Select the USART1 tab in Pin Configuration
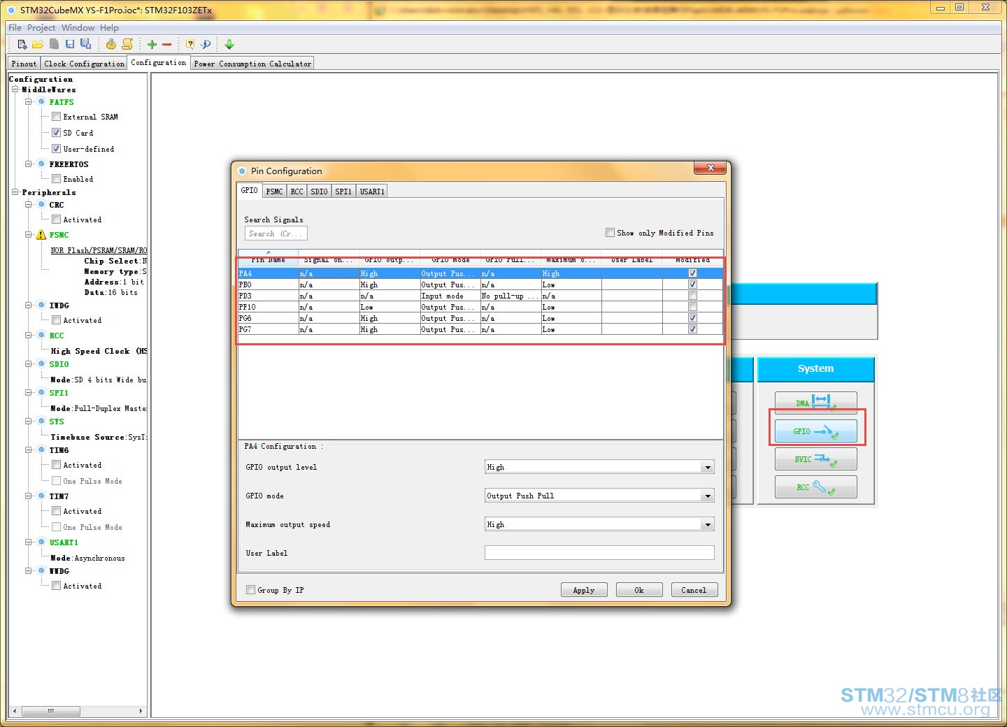The width and height of the screenshot is (1007, 727). pyautogui.click(x=372, y=192)
